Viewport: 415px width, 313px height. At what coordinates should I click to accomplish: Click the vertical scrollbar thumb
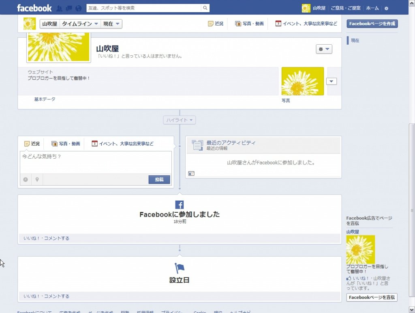(x=412, y=210)
